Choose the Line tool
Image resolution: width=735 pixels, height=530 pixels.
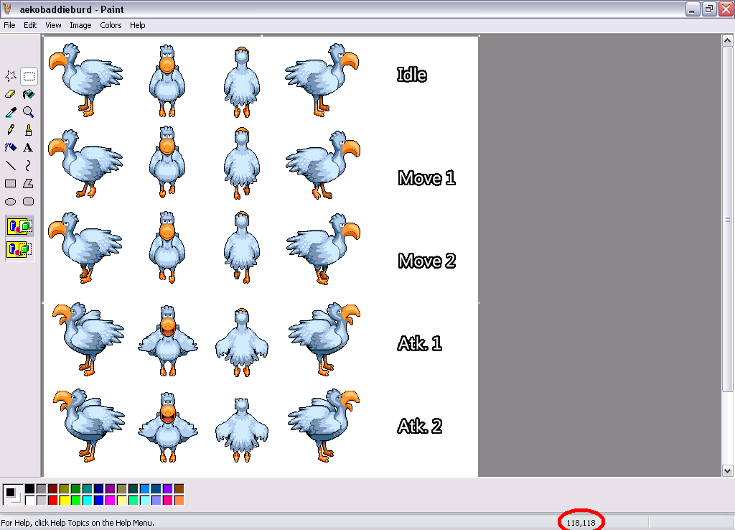[11, 165]
